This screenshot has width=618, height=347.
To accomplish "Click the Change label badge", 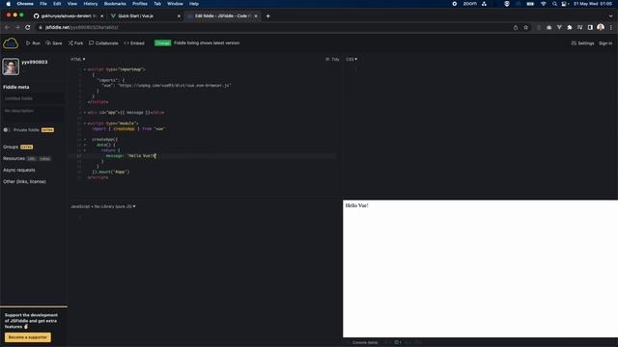I will (x=162, y=42).
